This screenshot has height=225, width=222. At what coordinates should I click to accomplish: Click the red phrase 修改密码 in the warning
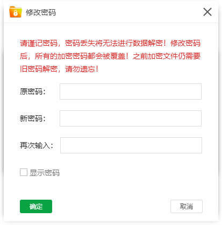click(x=185, y=43)
